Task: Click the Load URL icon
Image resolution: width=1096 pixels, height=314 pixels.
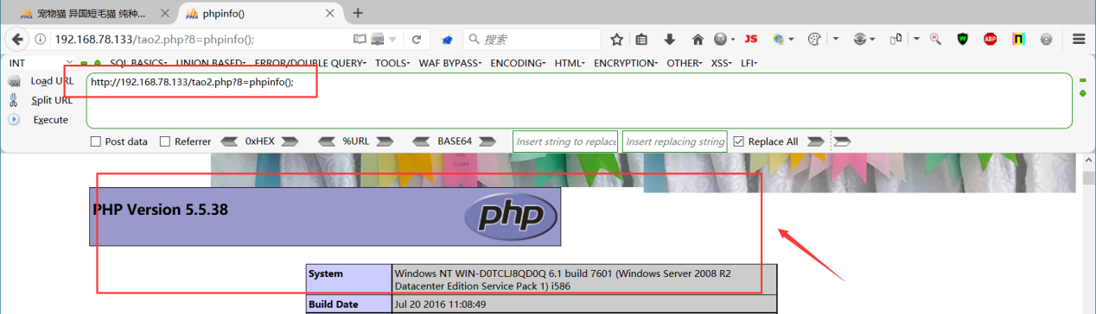Action: point(14,81)
